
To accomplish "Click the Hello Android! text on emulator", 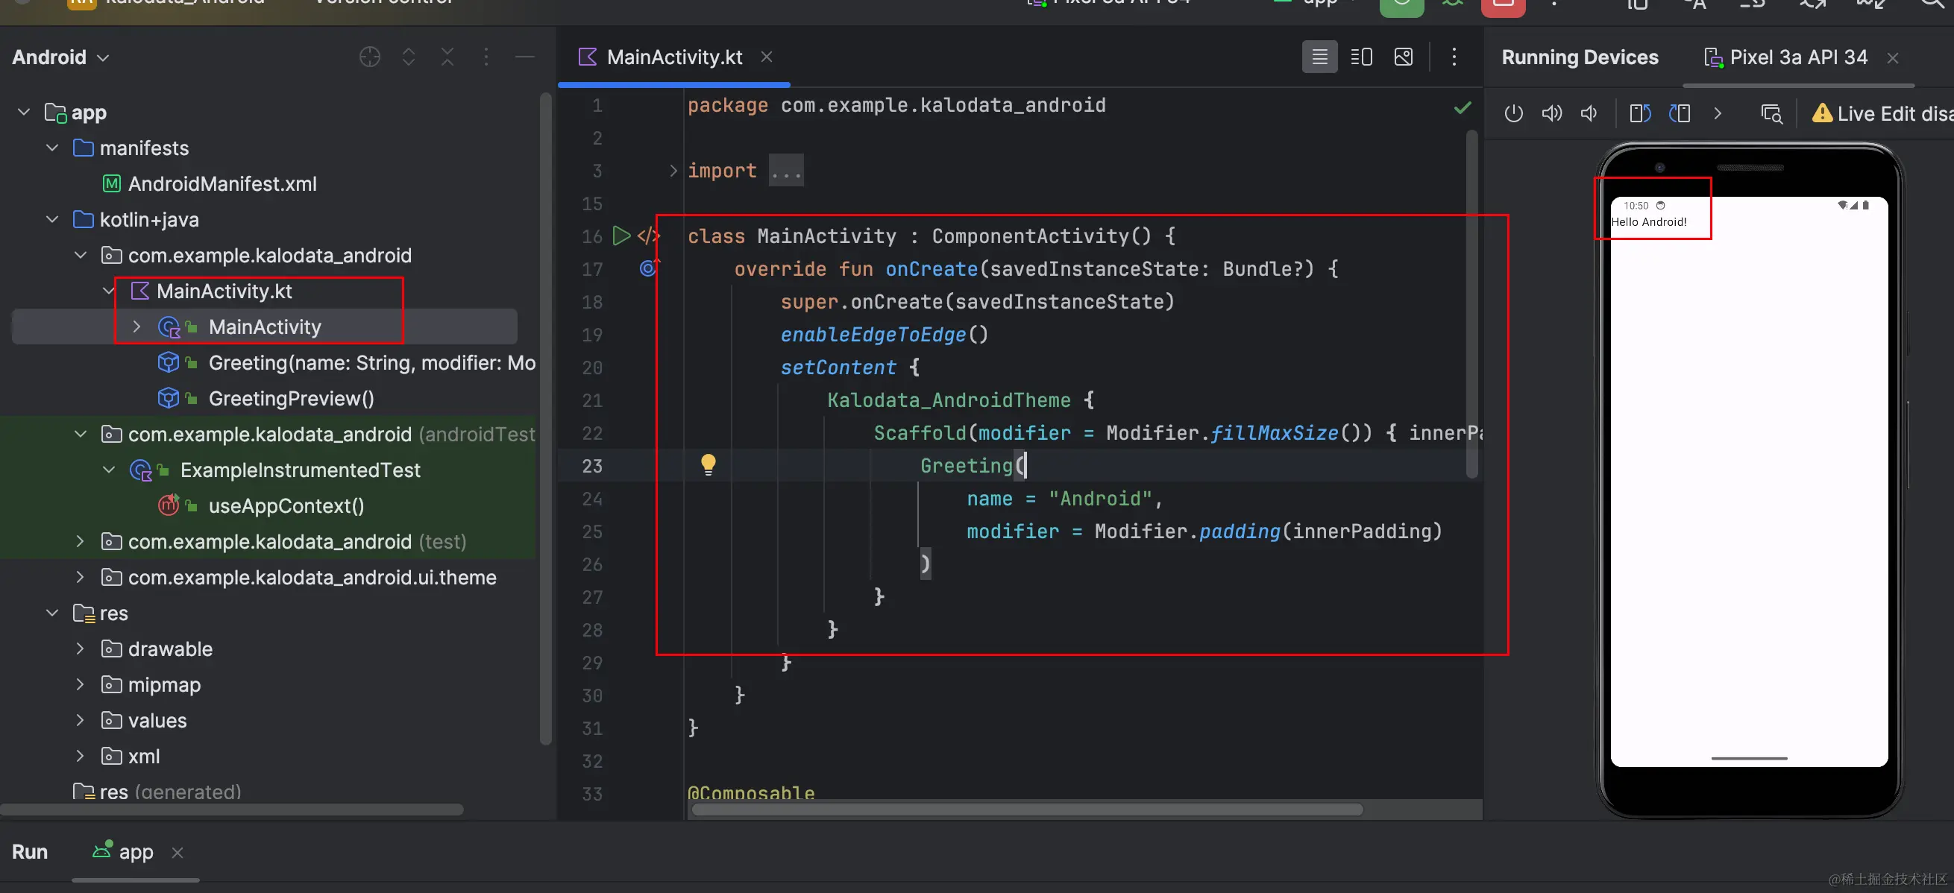I will click(1649, 221).
